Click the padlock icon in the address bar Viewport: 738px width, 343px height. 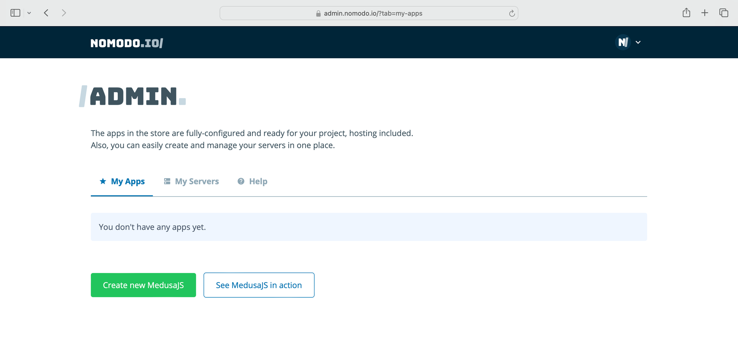click(x=318, y=13)
